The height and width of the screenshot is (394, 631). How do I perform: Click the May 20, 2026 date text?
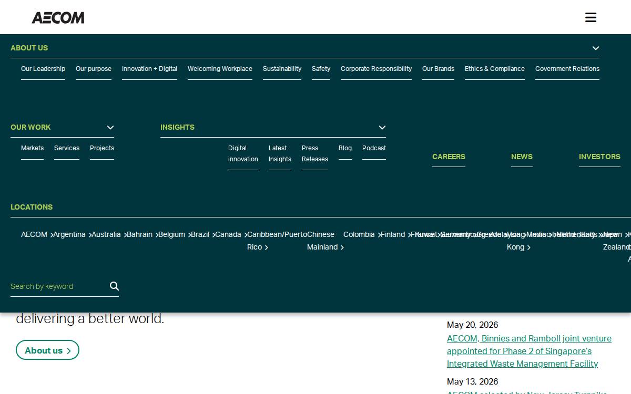pos(472,325)
